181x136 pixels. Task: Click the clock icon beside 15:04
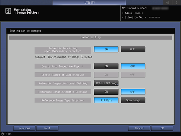[2, 134]
